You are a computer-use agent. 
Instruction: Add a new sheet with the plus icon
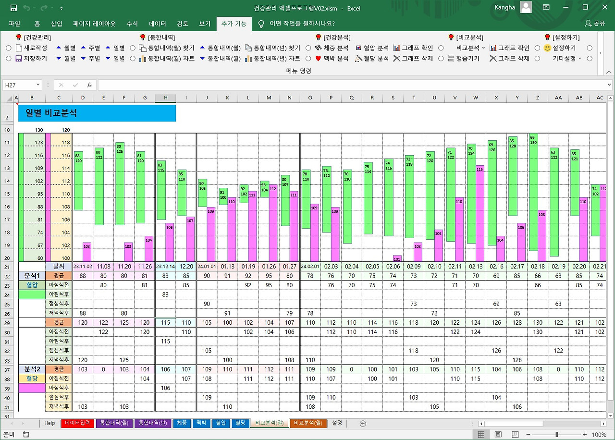[x=363, y=423]
